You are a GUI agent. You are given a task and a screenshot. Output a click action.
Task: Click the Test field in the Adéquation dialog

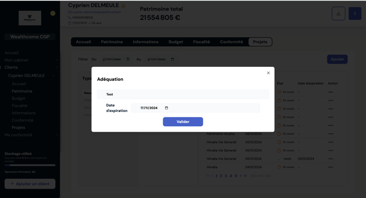click(x=183, y=94)
